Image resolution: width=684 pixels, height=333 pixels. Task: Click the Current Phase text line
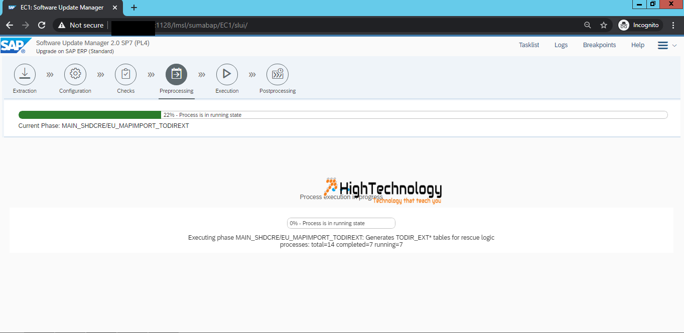(x=104, y=126)
